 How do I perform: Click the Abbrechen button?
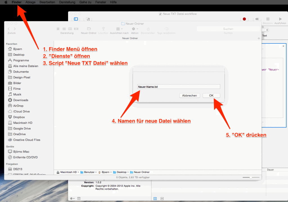point(190,96)
